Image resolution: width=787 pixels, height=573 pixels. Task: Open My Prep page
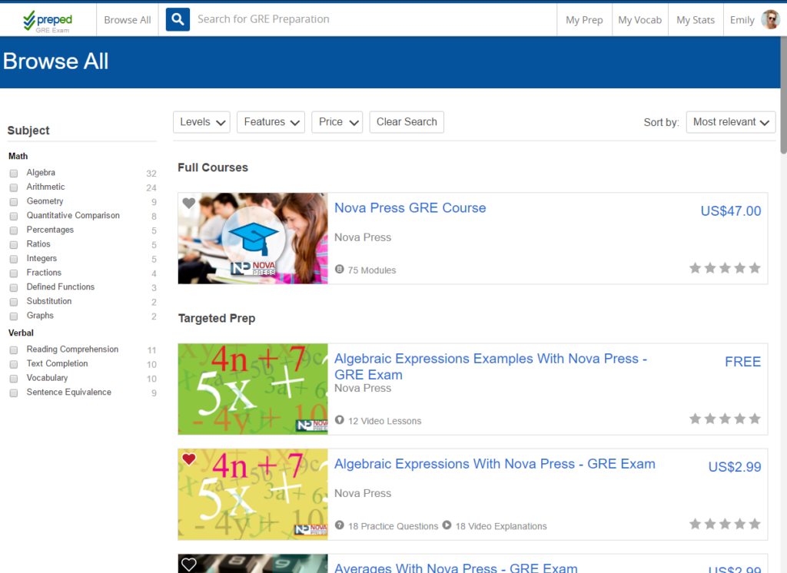pos(584,20)
